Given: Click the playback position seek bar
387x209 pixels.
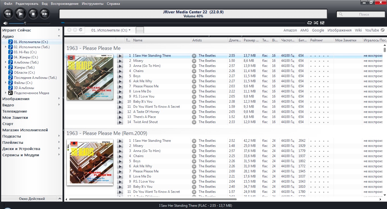Looking at the screenshot, I should [183, 23].
